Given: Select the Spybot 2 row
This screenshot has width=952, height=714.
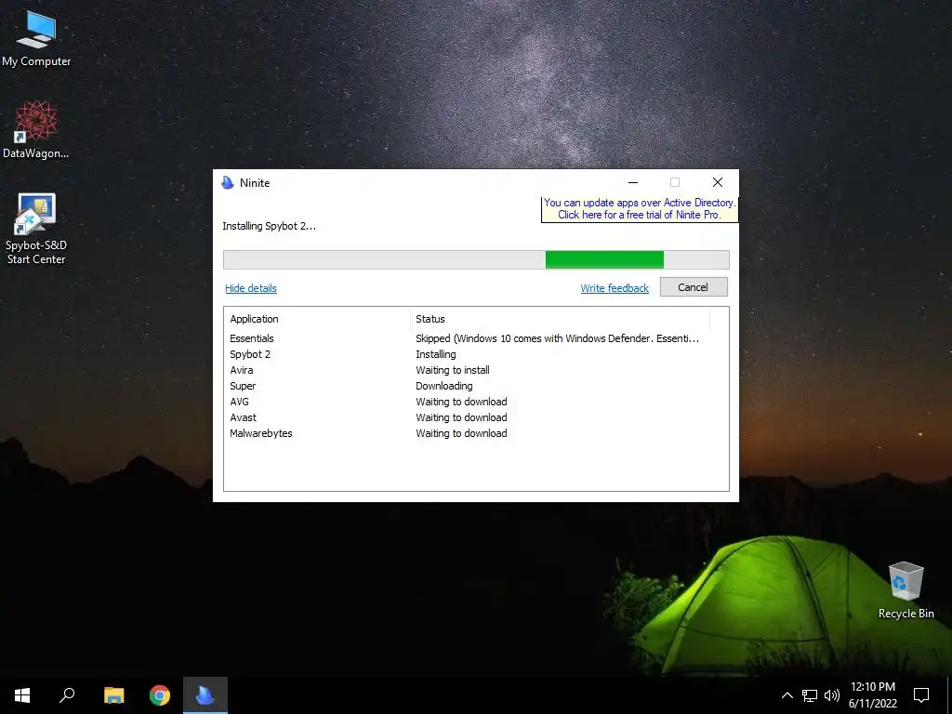Looking at the screenshot, I should point(476,354).
